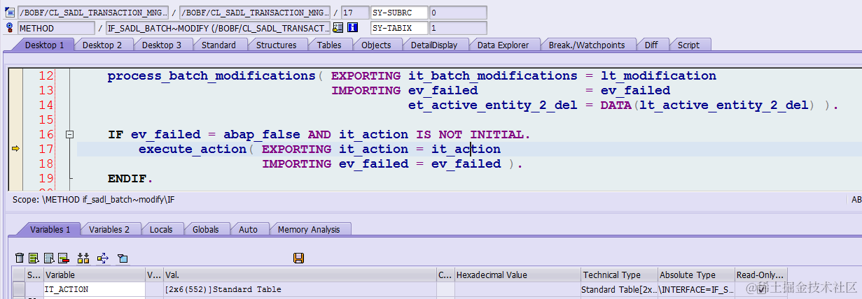This screenshot has width=862, height=299.
Task: Select the Locals tab
Action: [161, 229]
